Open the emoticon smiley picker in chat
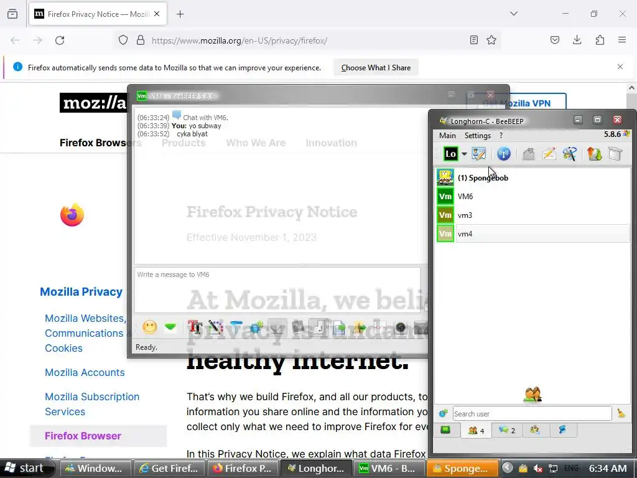The image size is (637, 478). tap(149, 327)
